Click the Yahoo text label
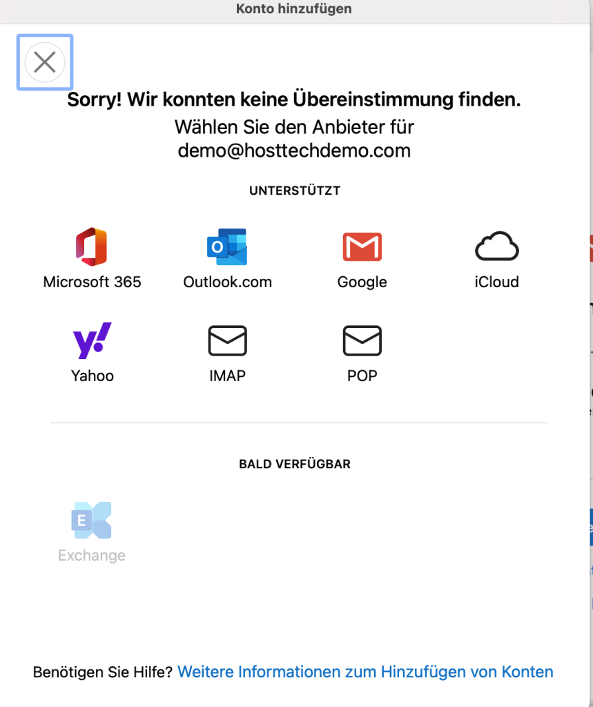The image size is (593, 707). 92,376
